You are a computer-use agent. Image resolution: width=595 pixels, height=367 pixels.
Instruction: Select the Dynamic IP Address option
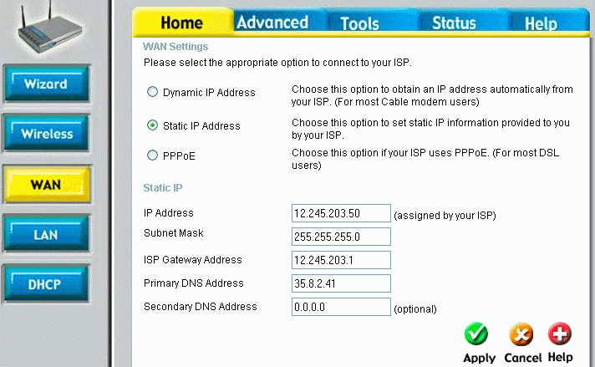(x=152, y=92)
